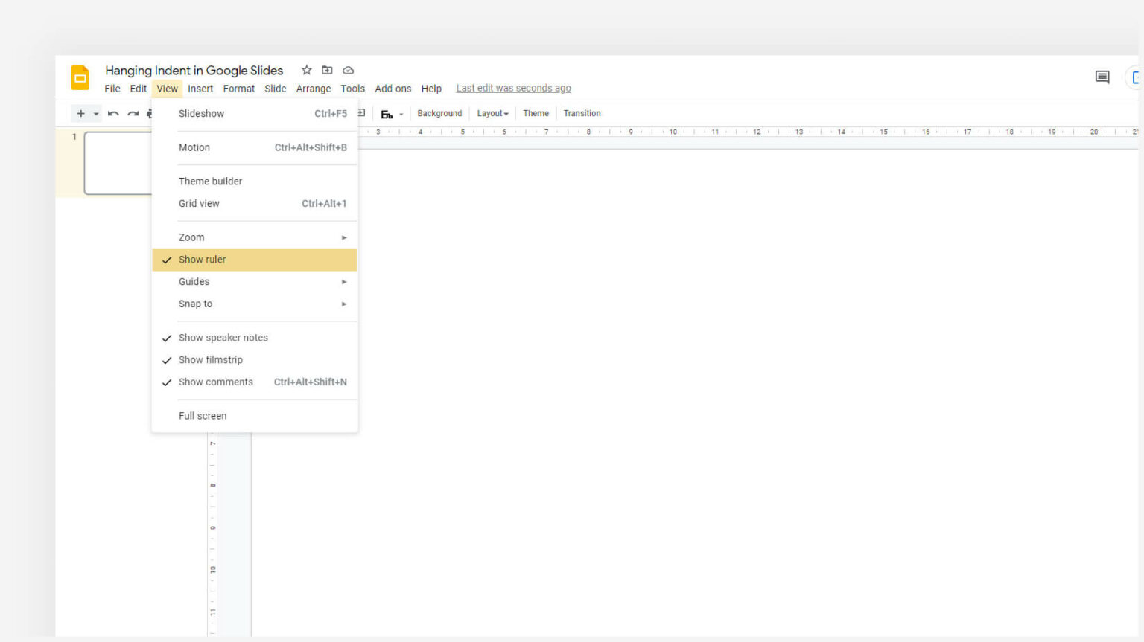Redo the last action
The width and height of the screenshot is (1144, 642).
coord(133,113)
